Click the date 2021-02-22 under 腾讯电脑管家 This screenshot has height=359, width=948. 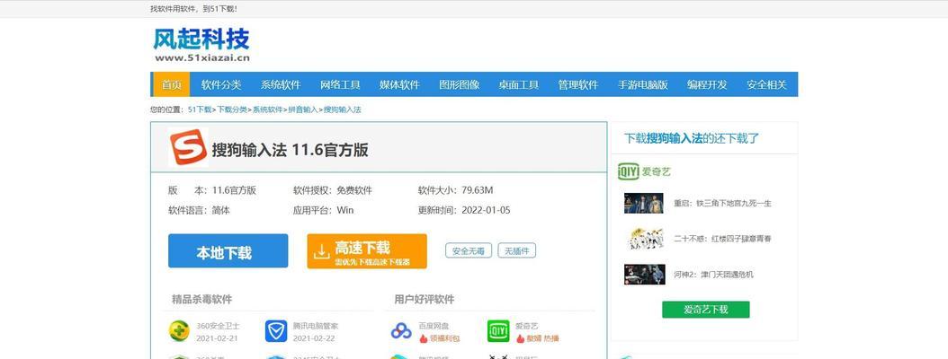point(314,339)
